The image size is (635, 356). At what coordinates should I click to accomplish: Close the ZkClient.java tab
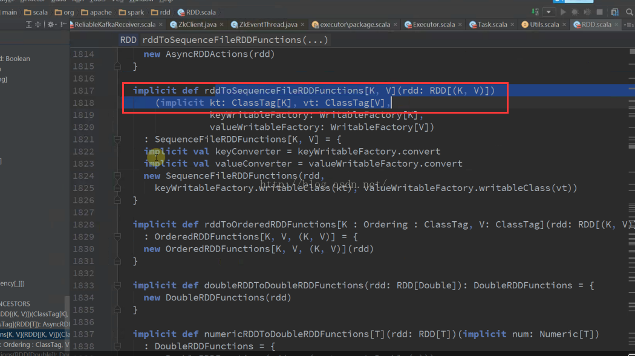[x=221, y=25]
